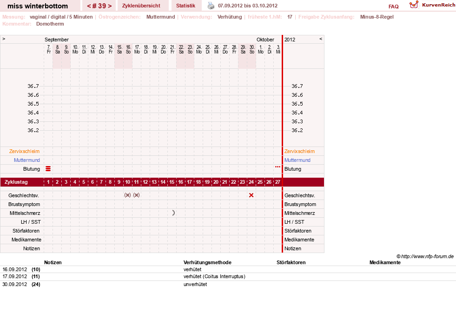Click the orange Zervixschleim label on the right
Screen dimensions: 456x327
[299, 151]
